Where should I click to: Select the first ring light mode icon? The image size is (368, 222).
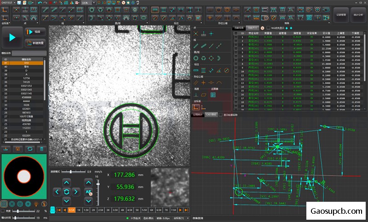[4, 204]
